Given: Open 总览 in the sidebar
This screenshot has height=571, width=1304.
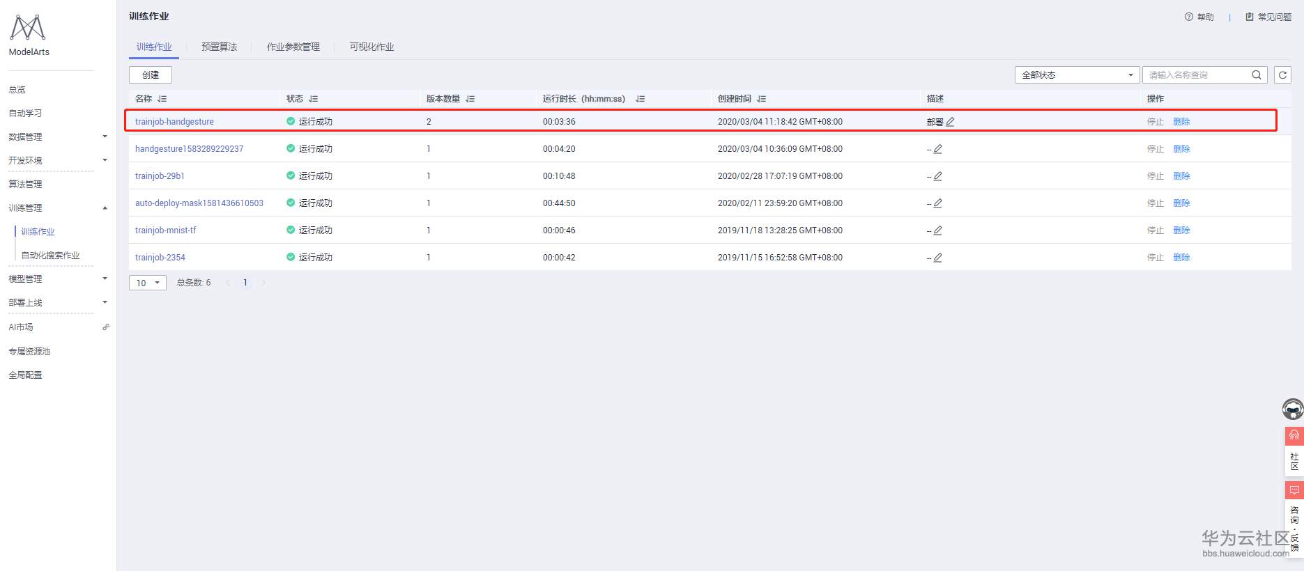Looking at the screenshot, I should coord(17,89).
